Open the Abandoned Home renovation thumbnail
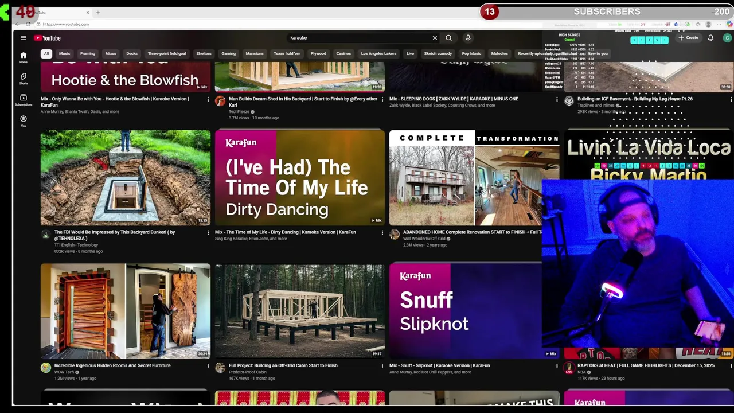 [x=474, y=178]
